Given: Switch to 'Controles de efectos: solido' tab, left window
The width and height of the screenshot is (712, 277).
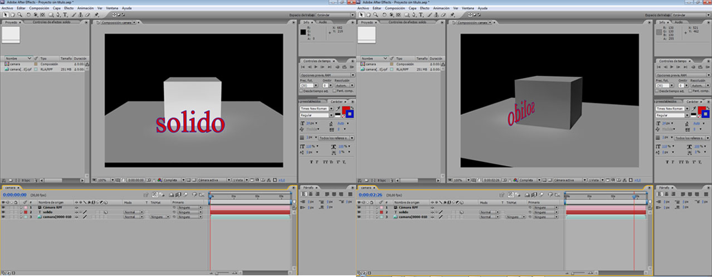Looking at the screenshot, I should coord(51,22).
